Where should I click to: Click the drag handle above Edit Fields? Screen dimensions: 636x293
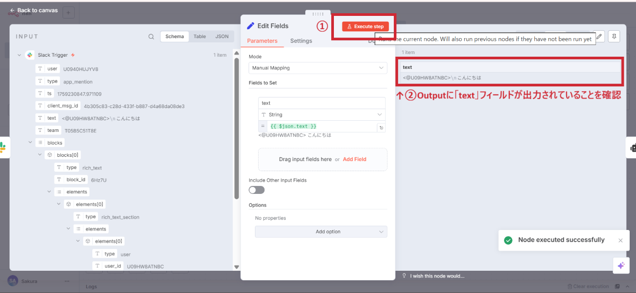coord(318,14)
